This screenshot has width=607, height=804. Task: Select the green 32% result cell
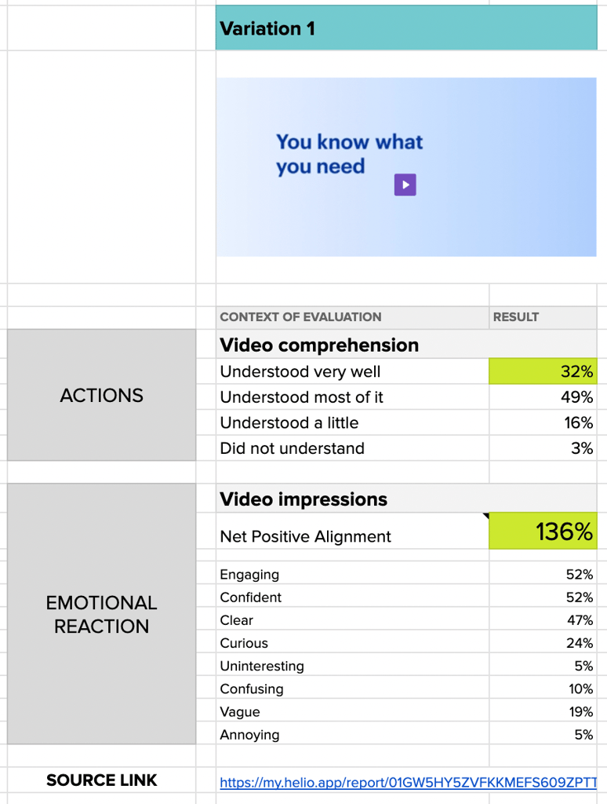coord(543,371)
